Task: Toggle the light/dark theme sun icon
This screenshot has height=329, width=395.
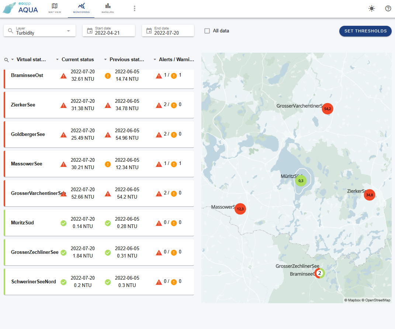Action: [371, 8]
